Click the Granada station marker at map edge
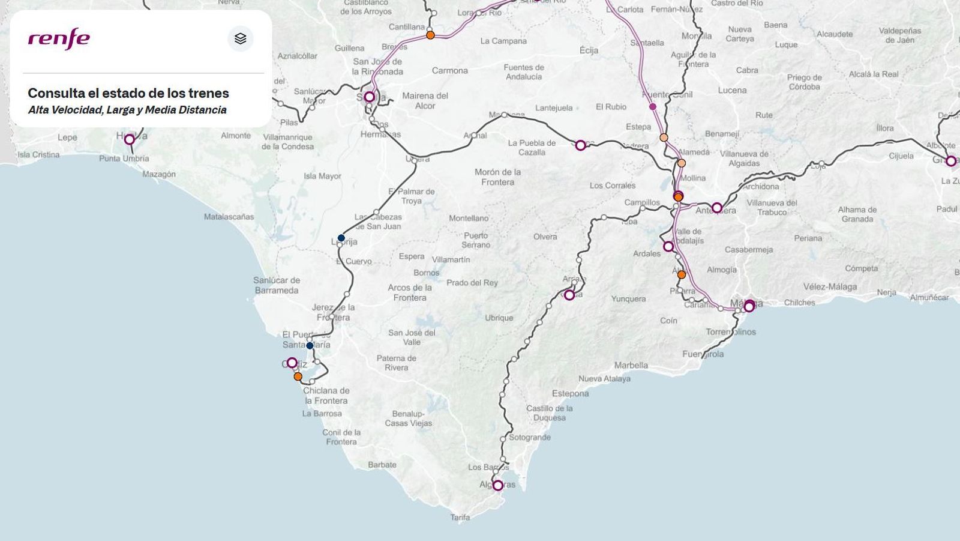The width and height of the screenshot is (960, 541). pyautogui.click(x=951, y=160)
